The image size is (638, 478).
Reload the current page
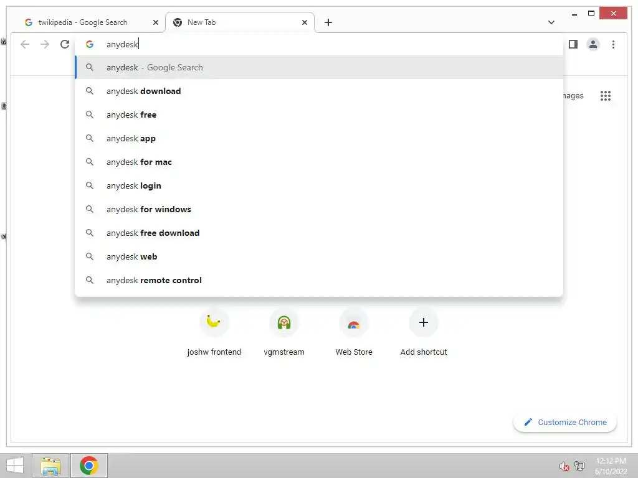(x=65, y=44)
